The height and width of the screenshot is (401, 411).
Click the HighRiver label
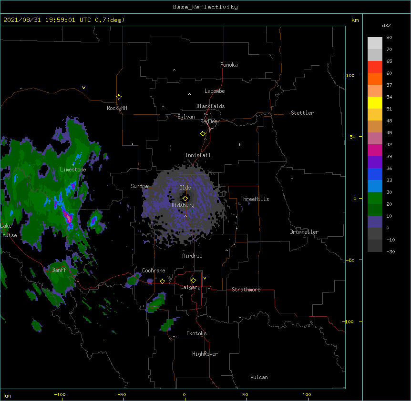205,354
